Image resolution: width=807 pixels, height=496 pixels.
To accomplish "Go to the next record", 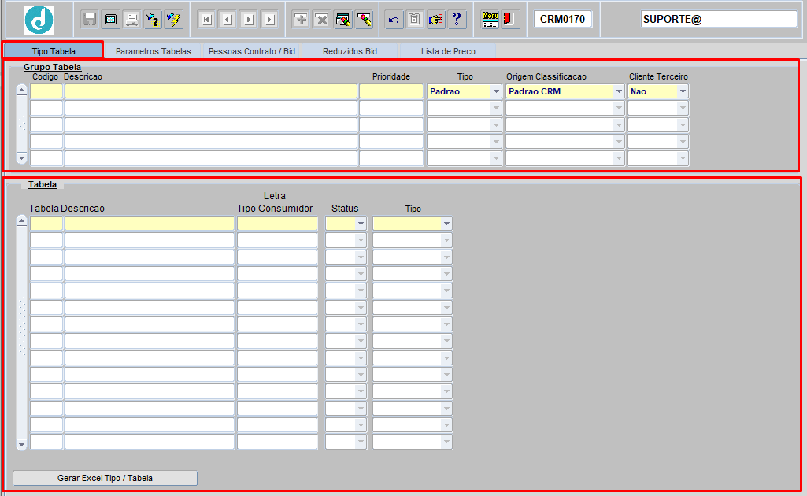I will coord(249,20).
